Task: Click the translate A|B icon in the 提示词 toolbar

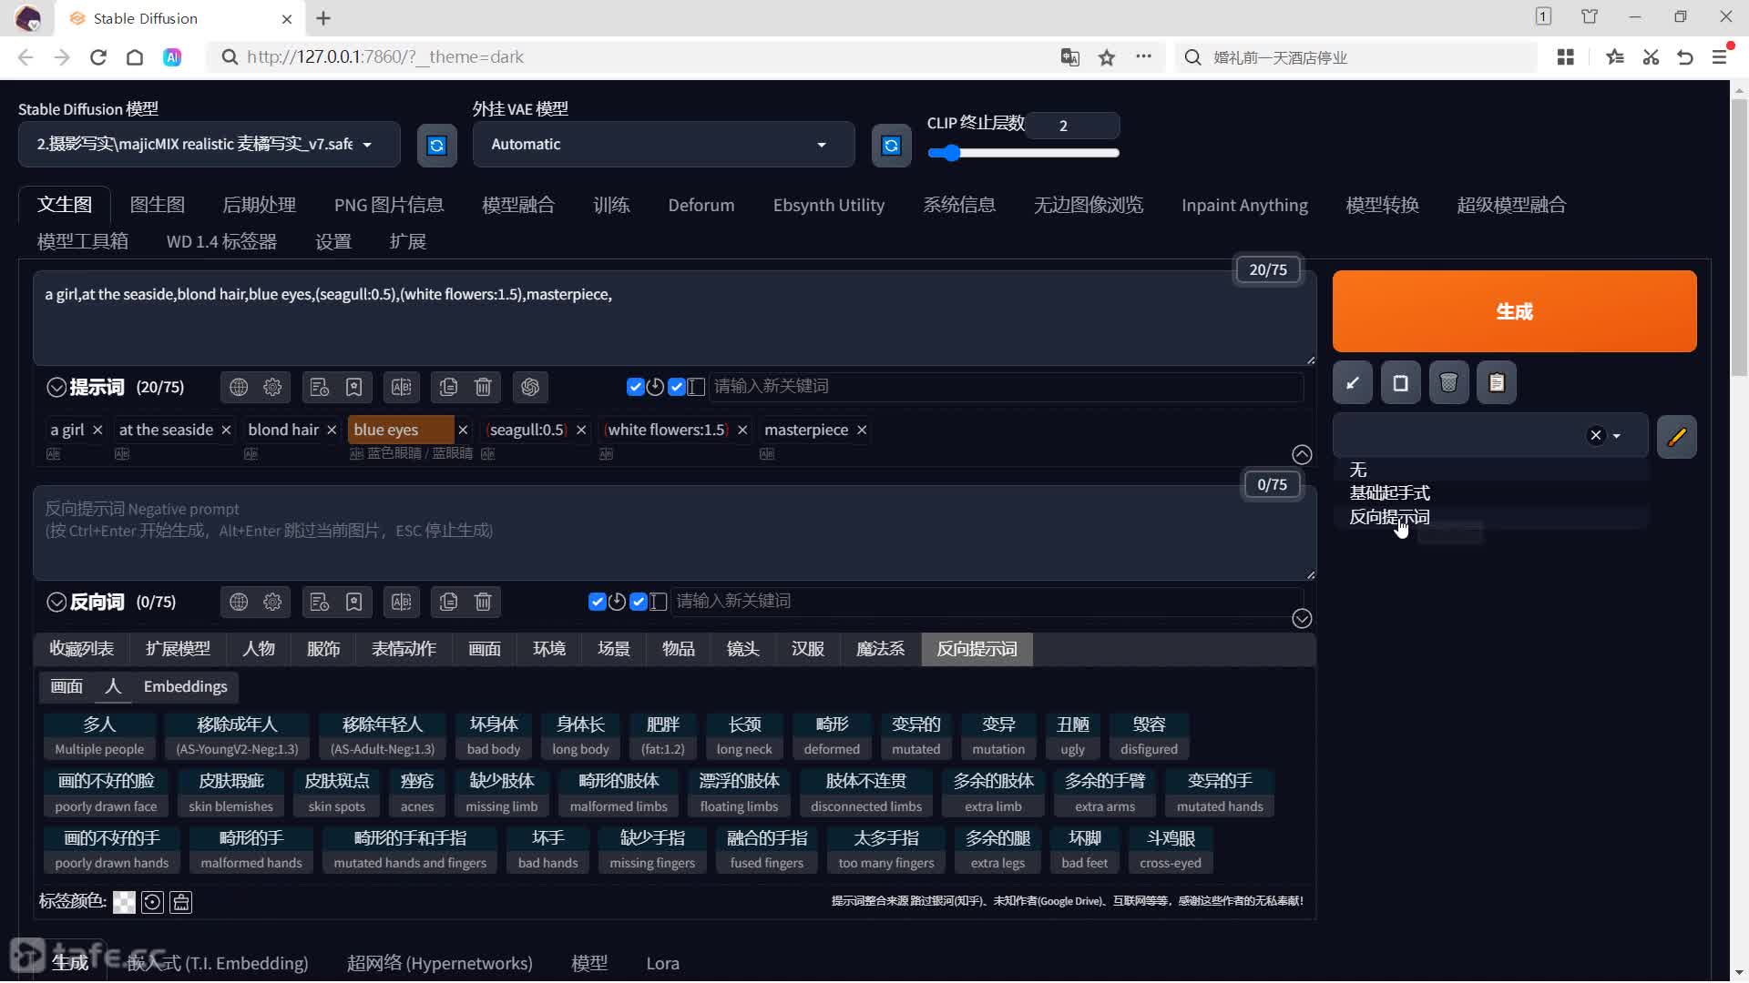Action: click(402, 387)
